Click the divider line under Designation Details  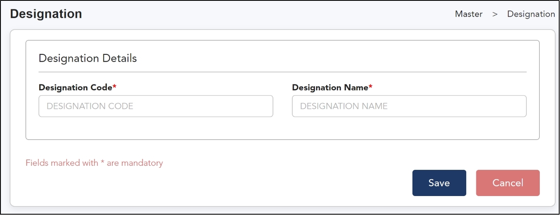point(282,72)
